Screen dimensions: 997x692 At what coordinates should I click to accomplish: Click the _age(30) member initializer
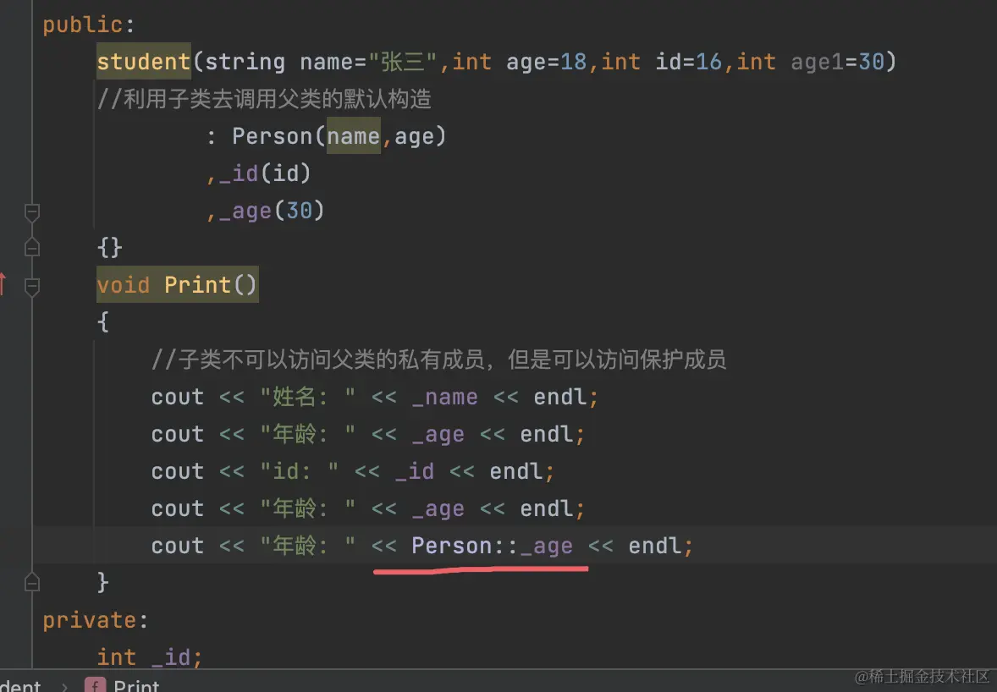click(272, 211)
